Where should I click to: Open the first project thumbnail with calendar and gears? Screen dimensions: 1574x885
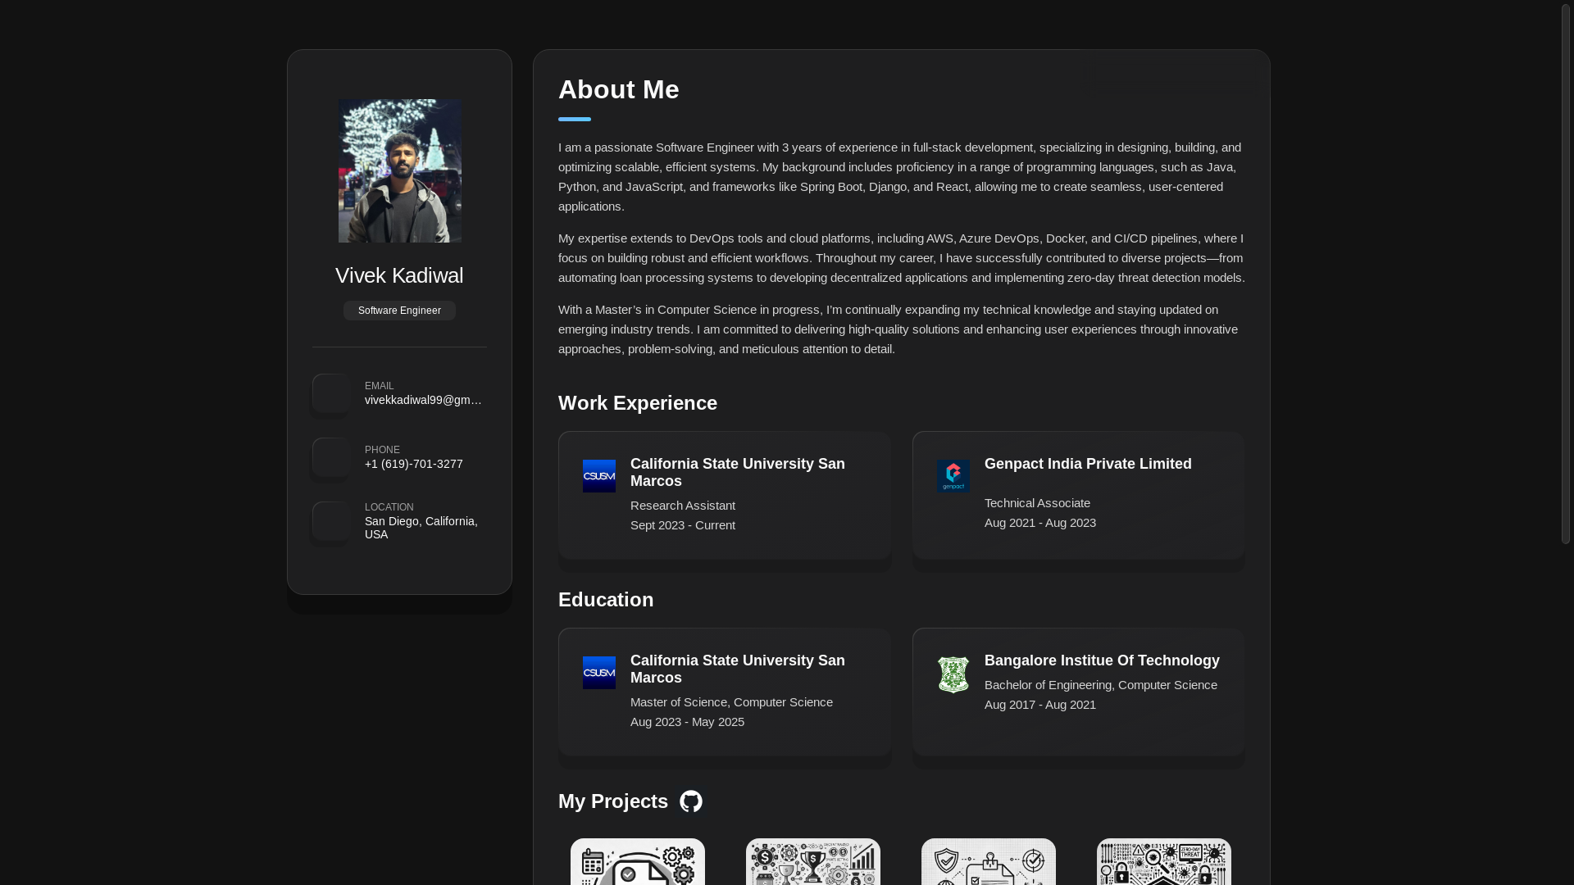click(638, 861)
